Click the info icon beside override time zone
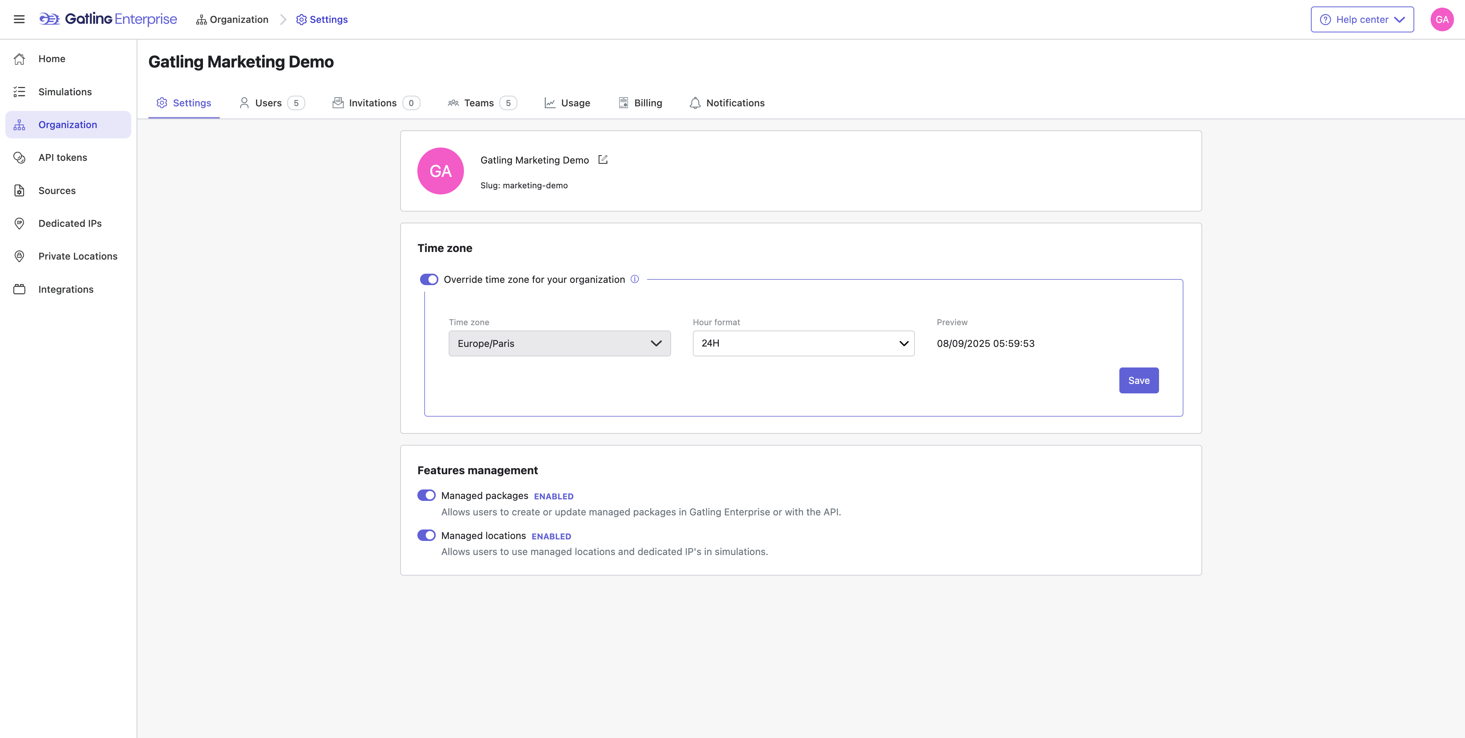The image size is (1465, 738). (x=635, y=279)
